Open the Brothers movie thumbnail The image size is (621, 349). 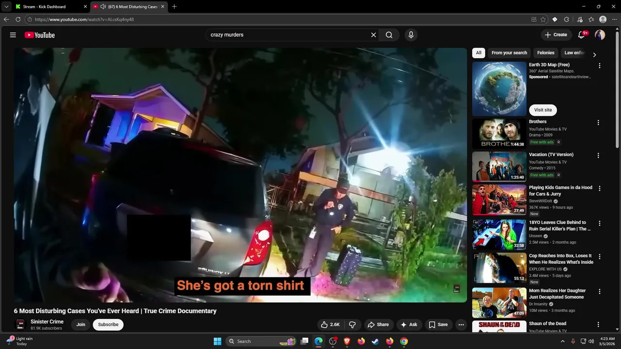[x=499, y=134]
